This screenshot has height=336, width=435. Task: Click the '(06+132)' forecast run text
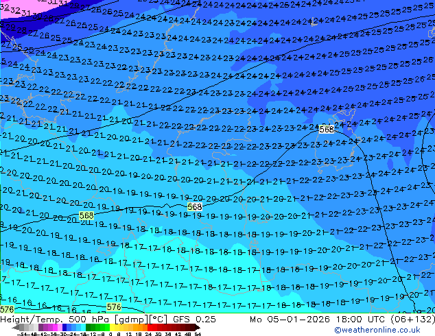(x=413, y=320)
